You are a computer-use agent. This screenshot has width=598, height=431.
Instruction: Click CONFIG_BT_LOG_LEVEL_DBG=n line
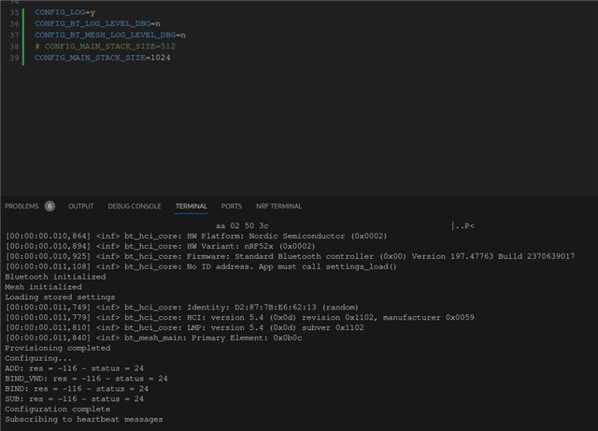97,23
